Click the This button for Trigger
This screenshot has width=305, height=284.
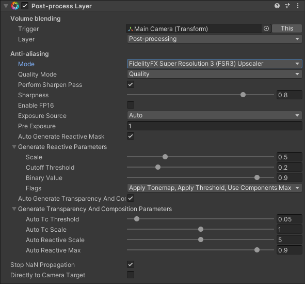[287, 28]
